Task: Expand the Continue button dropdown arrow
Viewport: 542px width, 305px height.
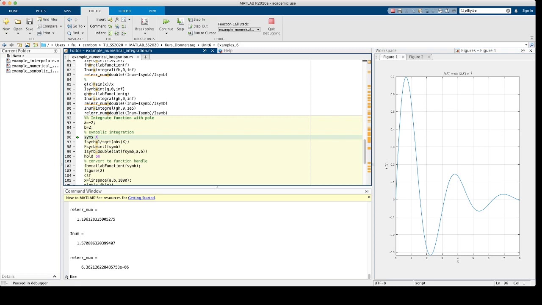Action: pyautogui.click(x=166, y=33)
